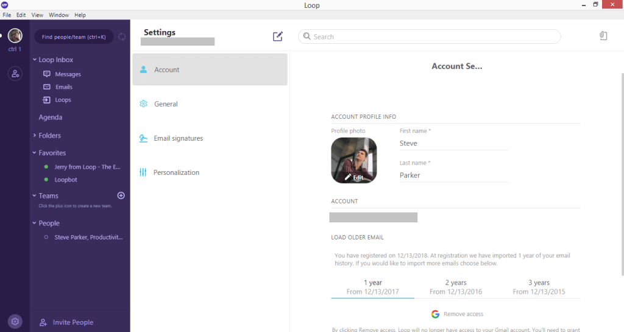Collapse the Loop Inbox section
This screenshot has height=332, width=624.
pyautogui.click(x=35, y=60)
